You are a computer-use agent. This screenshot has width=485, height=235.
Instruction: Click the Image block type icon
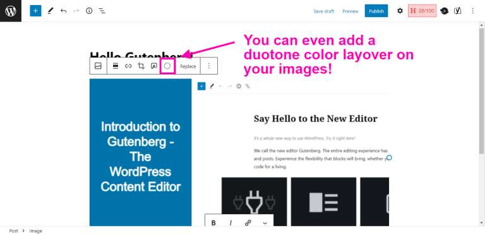pos(98,66)
